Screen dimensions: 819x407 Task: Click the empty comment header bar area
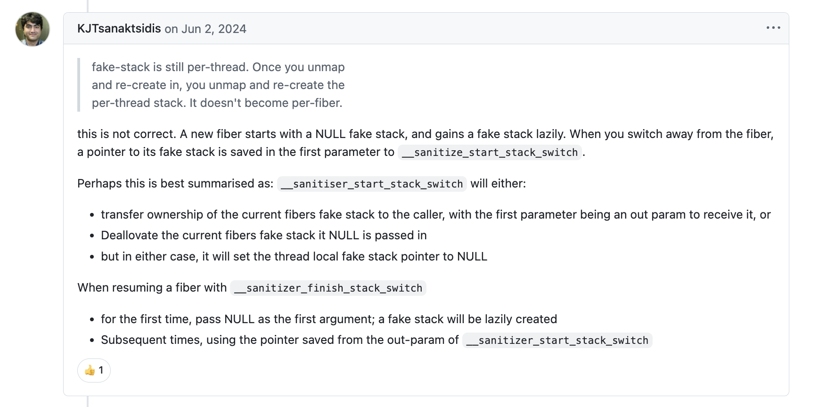point(504,28)
